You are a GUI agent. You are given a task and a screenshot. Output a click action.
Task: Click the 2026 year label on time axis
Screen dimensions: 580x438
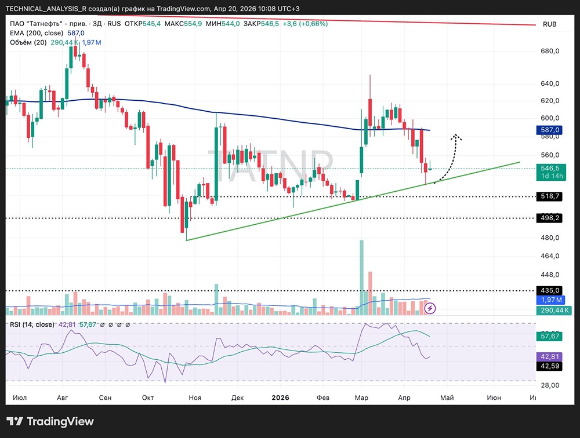280,397
